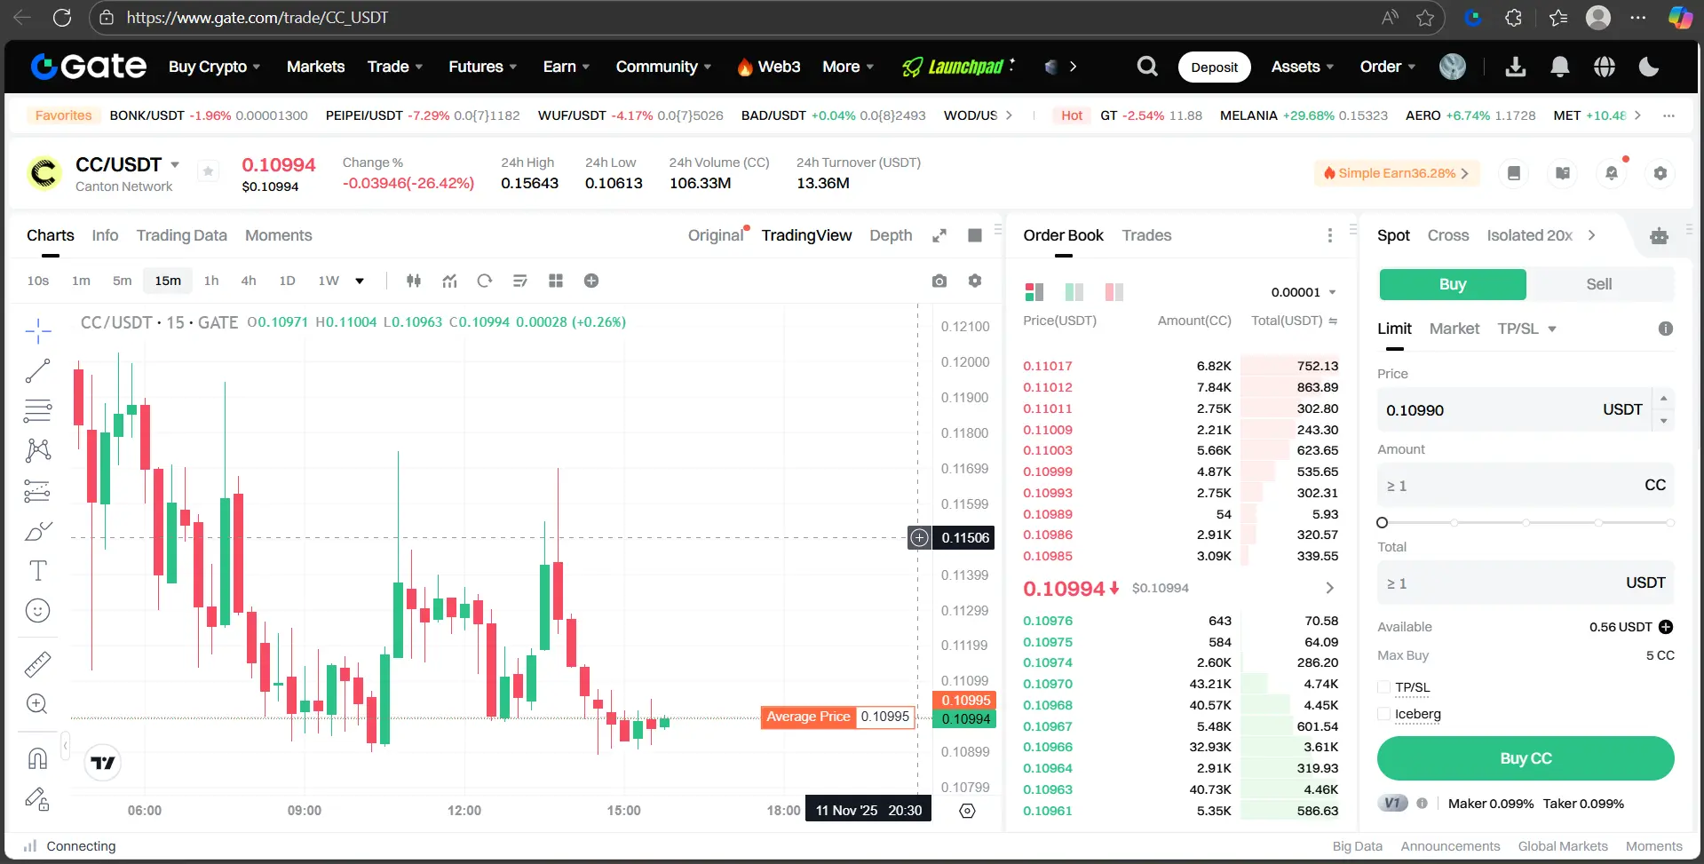Switch site to dark mode theme
Screen dimensions: 1704x864
coord(1649,67)
